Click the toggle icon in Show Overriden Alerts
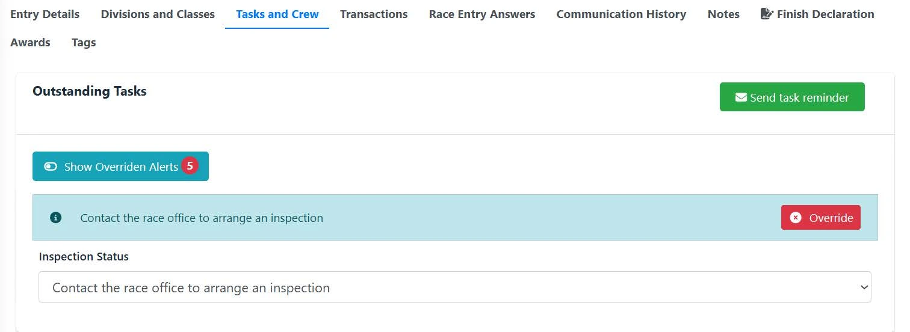 tap(51, 167)
